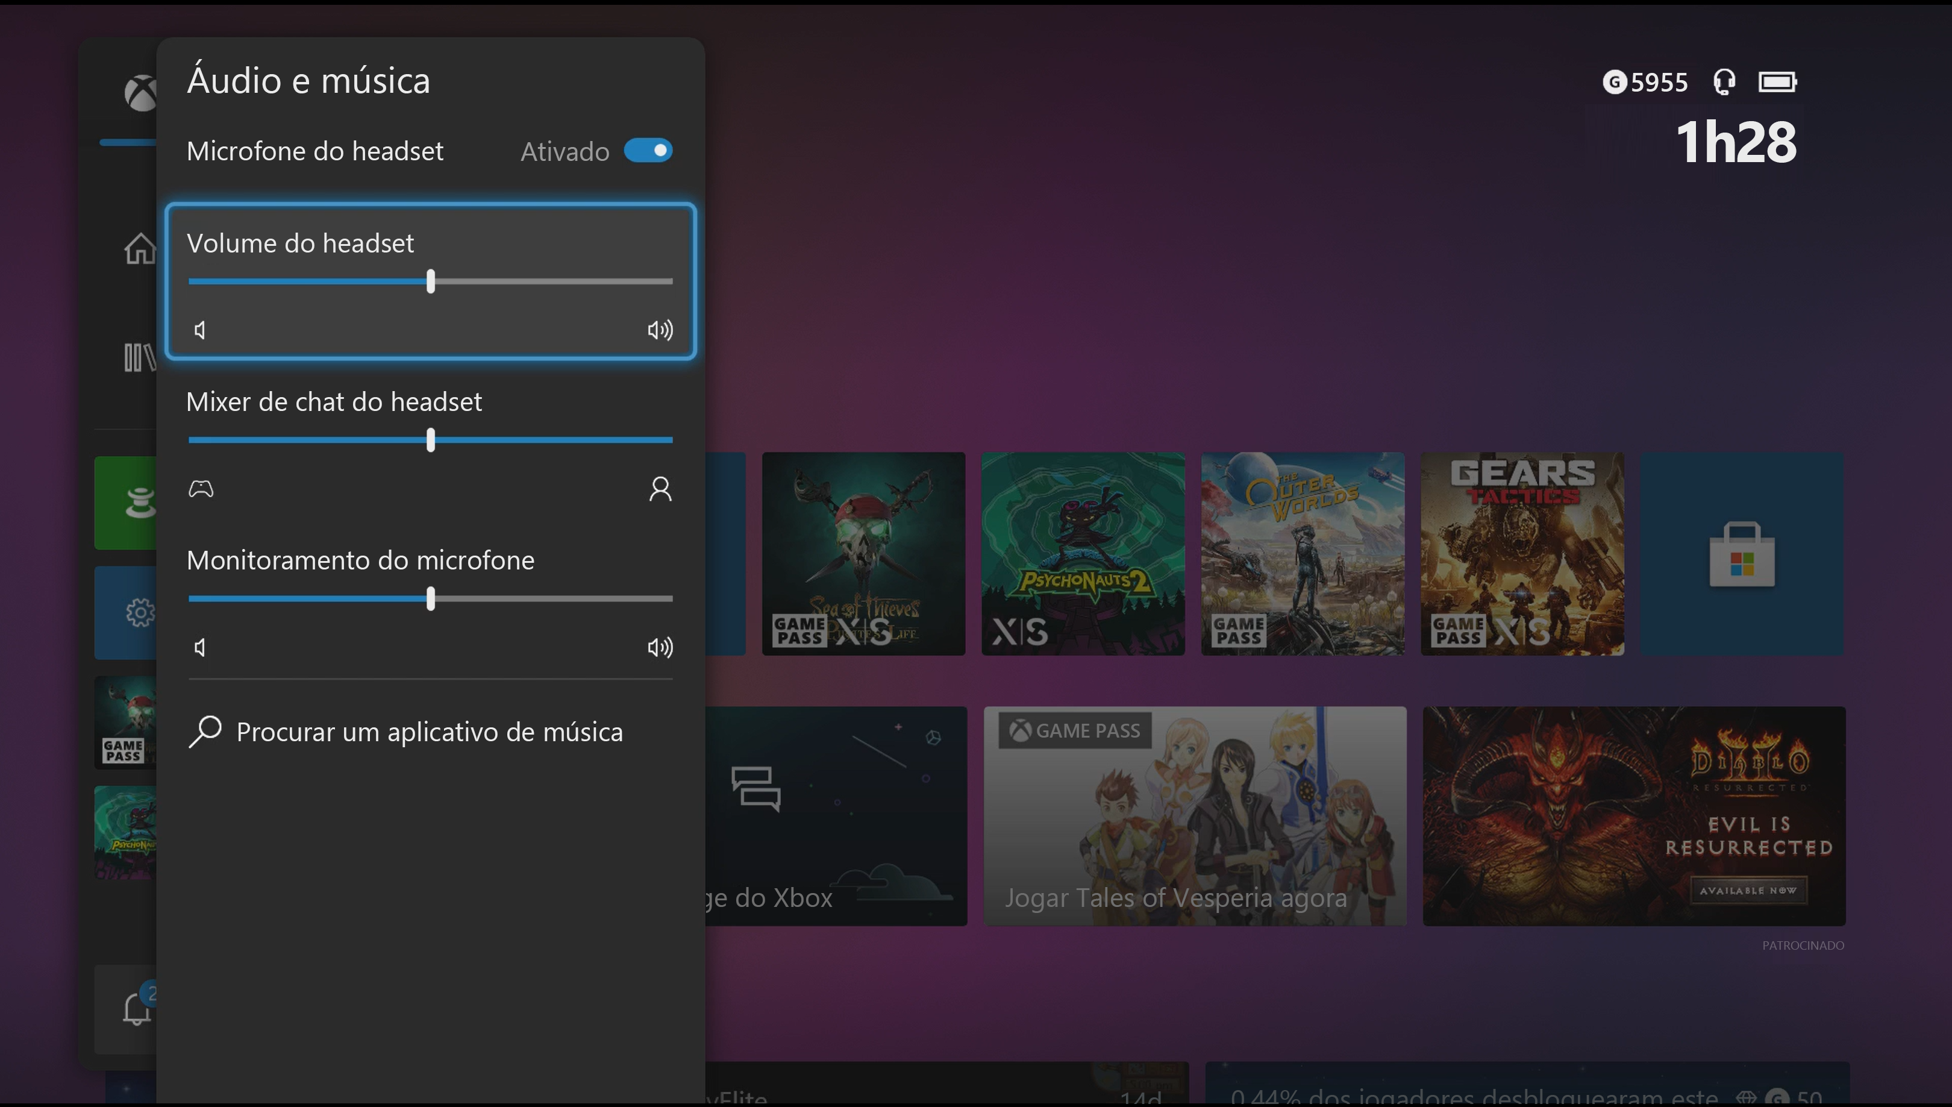
Task: Click the person icon under the chat mixer
Action: (x=660, y=489)
